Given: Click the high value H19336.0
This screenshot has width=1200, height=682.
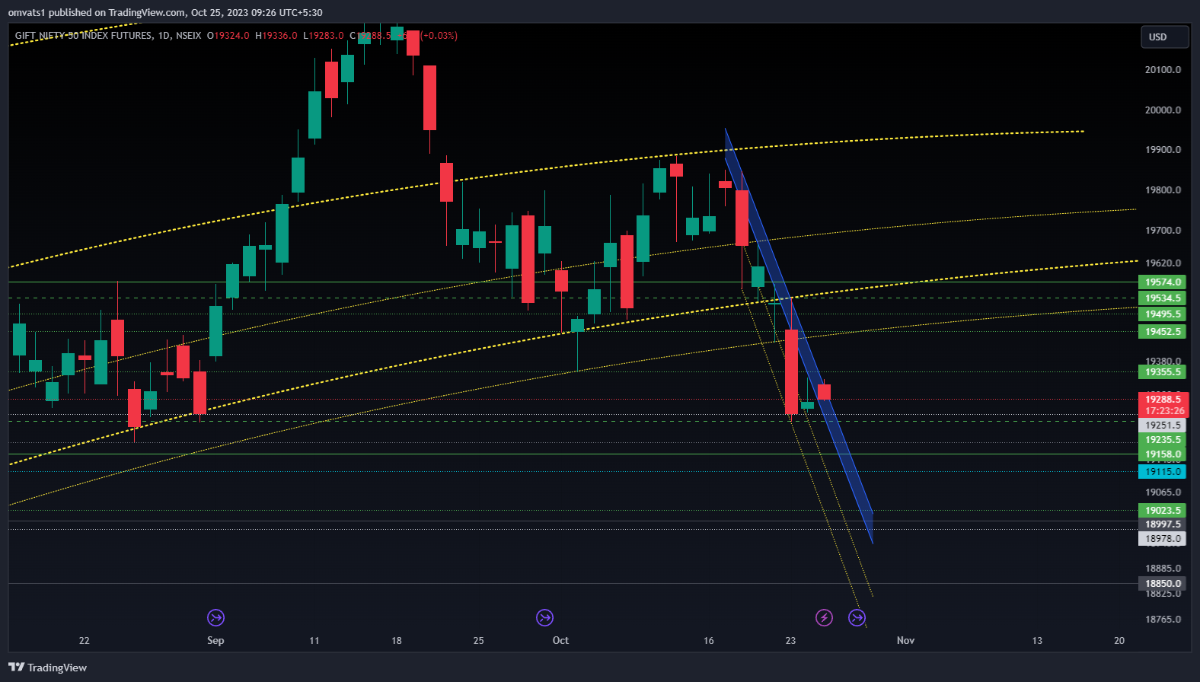Looking at the screenshot, I should point(276,36).
